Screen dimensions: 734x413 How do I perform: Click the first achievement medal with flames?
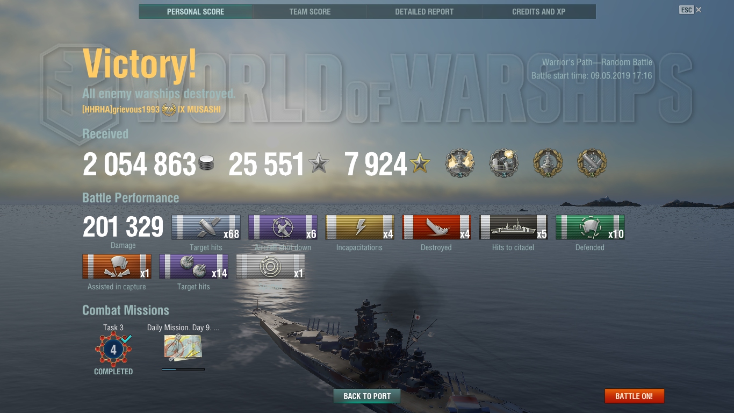pyautogui.click(x=459, y=163)
